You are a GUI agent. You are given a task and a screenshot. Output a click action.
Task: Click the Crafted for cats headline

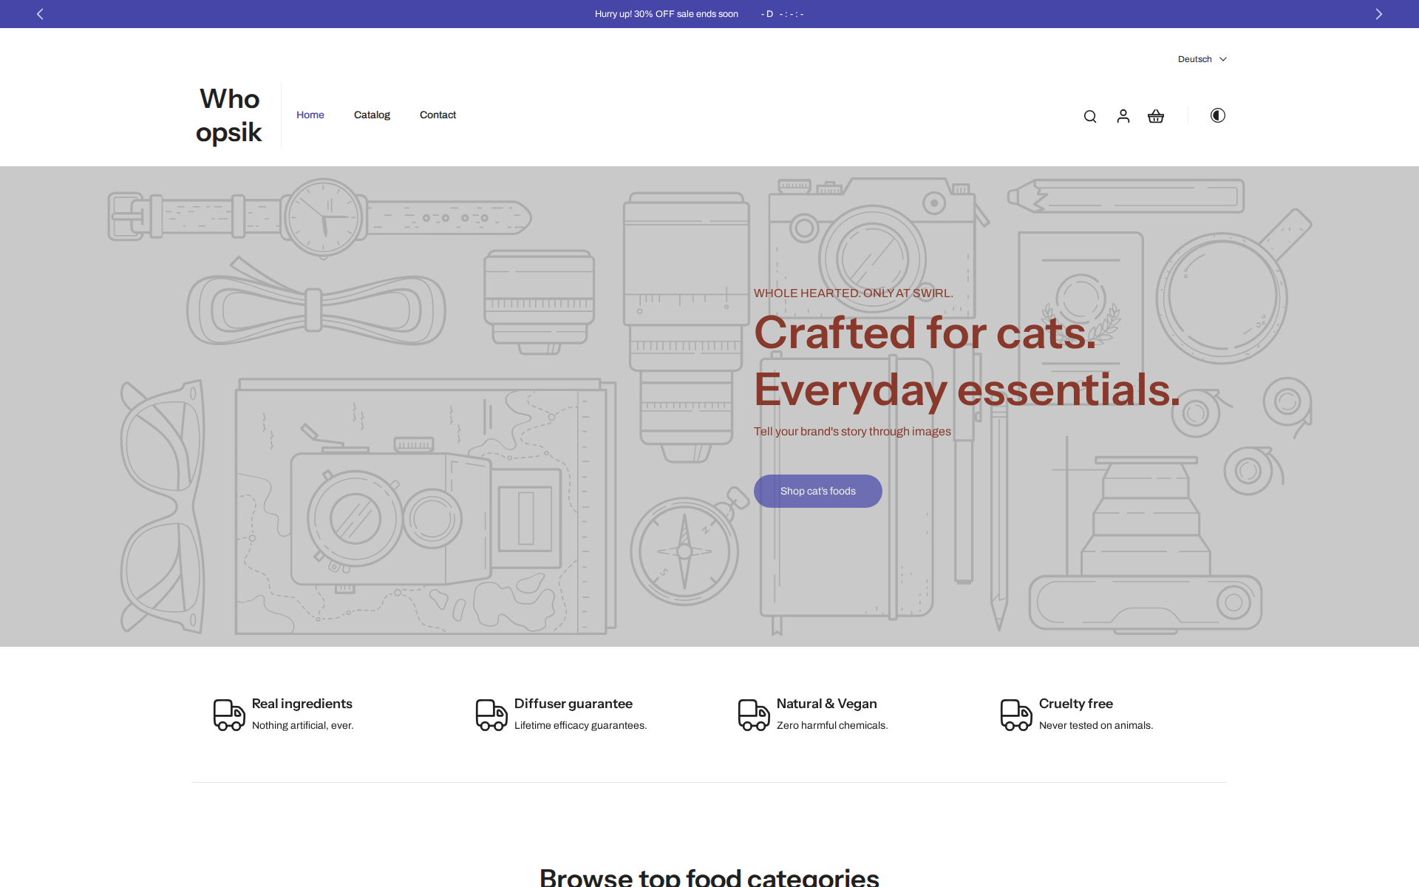925,333
